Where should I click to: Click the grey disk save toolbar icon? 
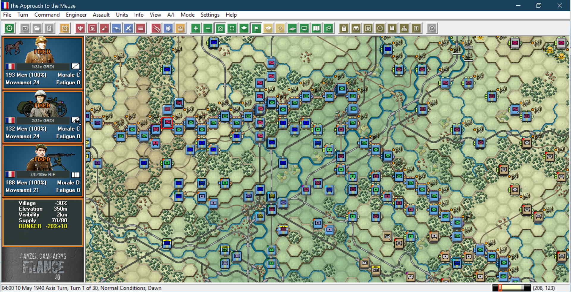(x=49, y=28)
